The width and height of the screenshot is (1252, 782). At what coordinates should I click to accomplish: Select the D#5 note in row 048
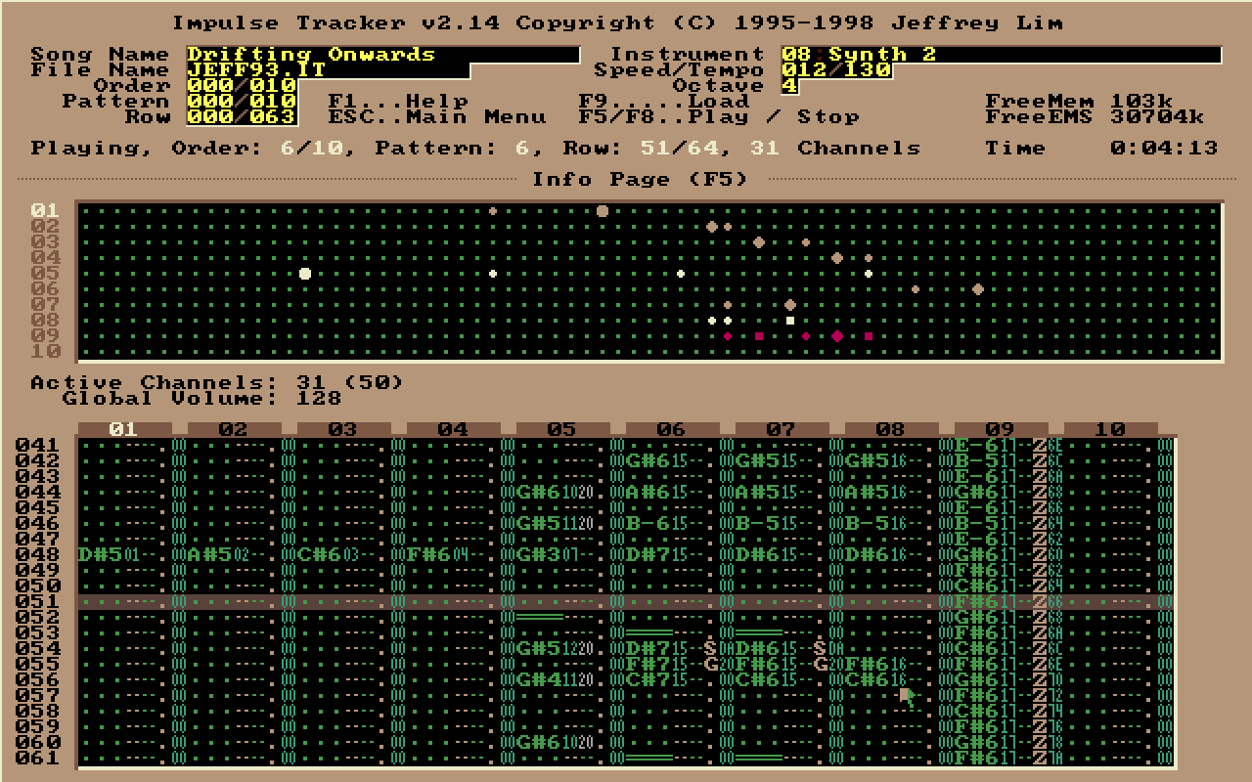(x=101, y=555)
